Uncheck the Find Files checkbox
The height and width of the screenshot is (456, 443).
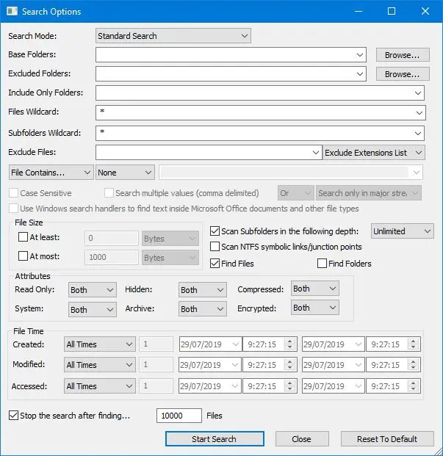(x=215, y=264)
